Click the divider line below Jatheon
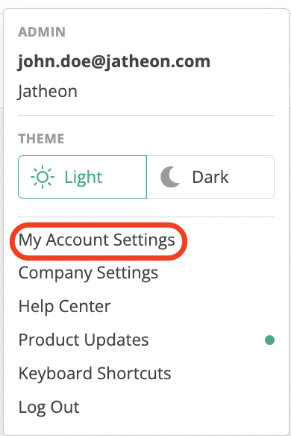The height and width of the screenshot is (436, 291). click(x=146, y=115)
